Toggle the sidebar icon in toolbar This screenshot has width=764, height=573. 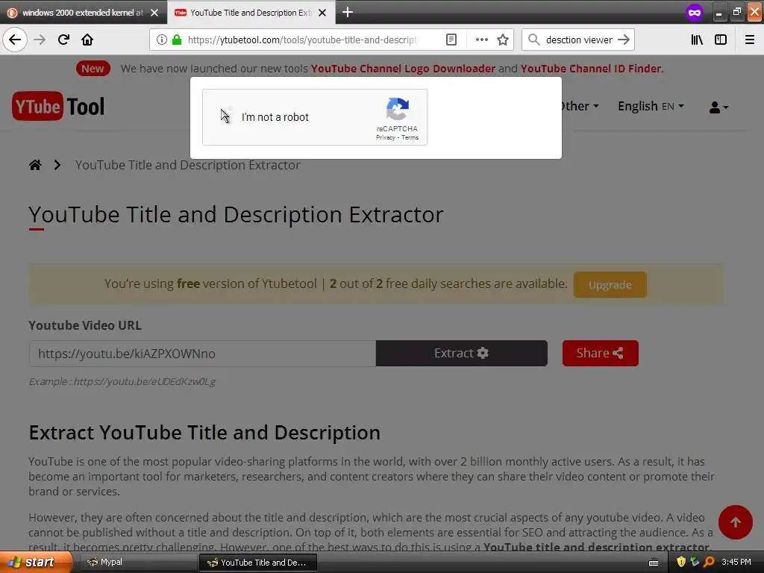[721, 40]
